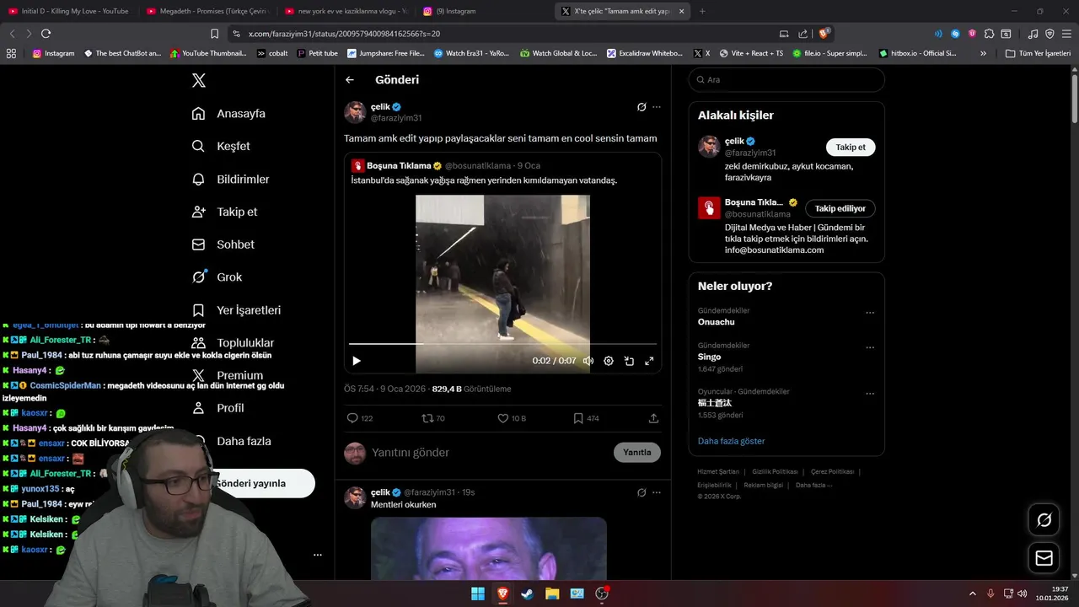Open Anasayfa home in the sidebar
The height and width of the screenshot is (607, 1079).
point(228,114)
